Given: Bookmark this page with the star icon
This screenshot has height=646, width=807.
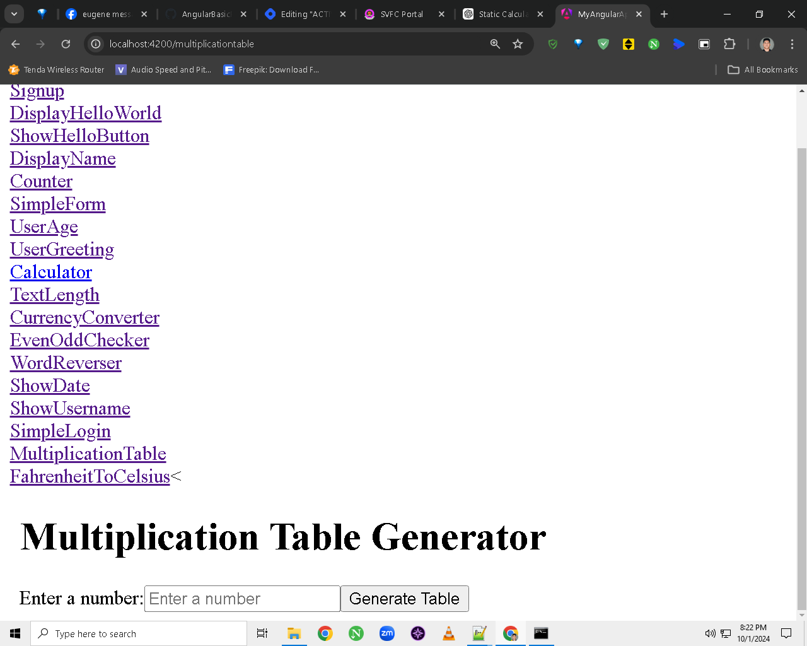Looking at the screenshot, I should tap(518, 44).
